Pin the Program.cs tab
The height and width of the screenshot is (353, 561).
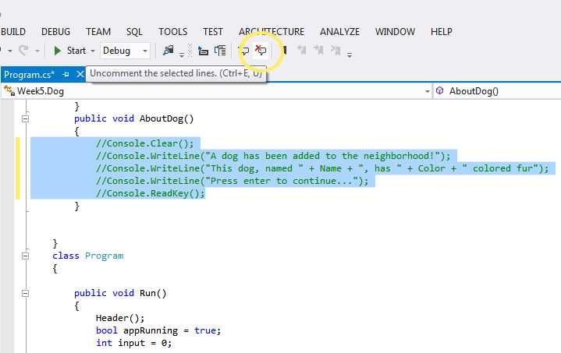pyautogui.click(x=66, y=75)
